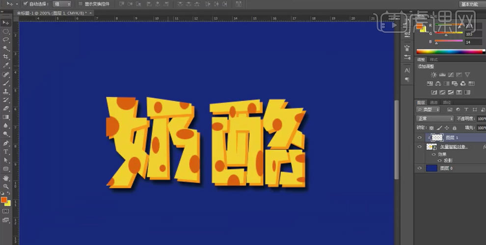Image resolution: width=486 pixels, height=245 pixels.
Task: Select the Pen tool
Action: (6, 143)
